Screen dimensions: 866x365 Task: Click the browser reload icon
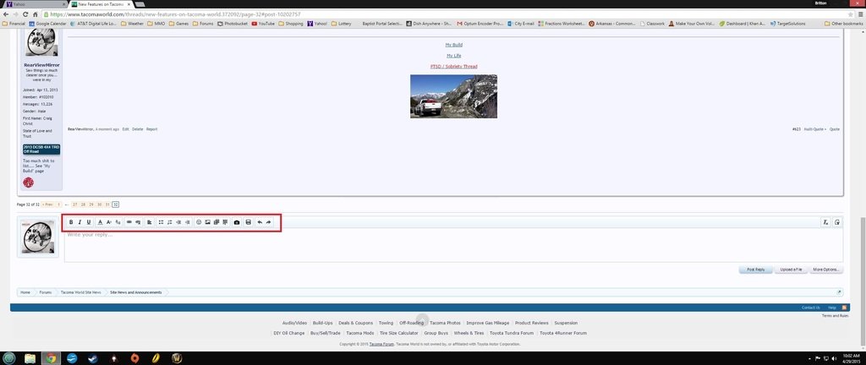click(x=25, y=14)
